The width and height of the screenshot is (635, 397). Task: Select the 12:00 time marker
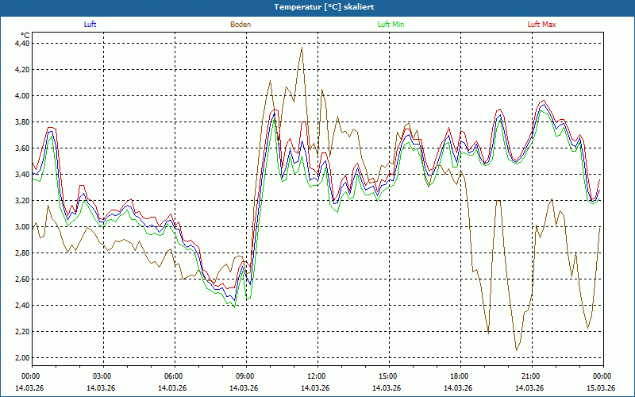[315, 376]
